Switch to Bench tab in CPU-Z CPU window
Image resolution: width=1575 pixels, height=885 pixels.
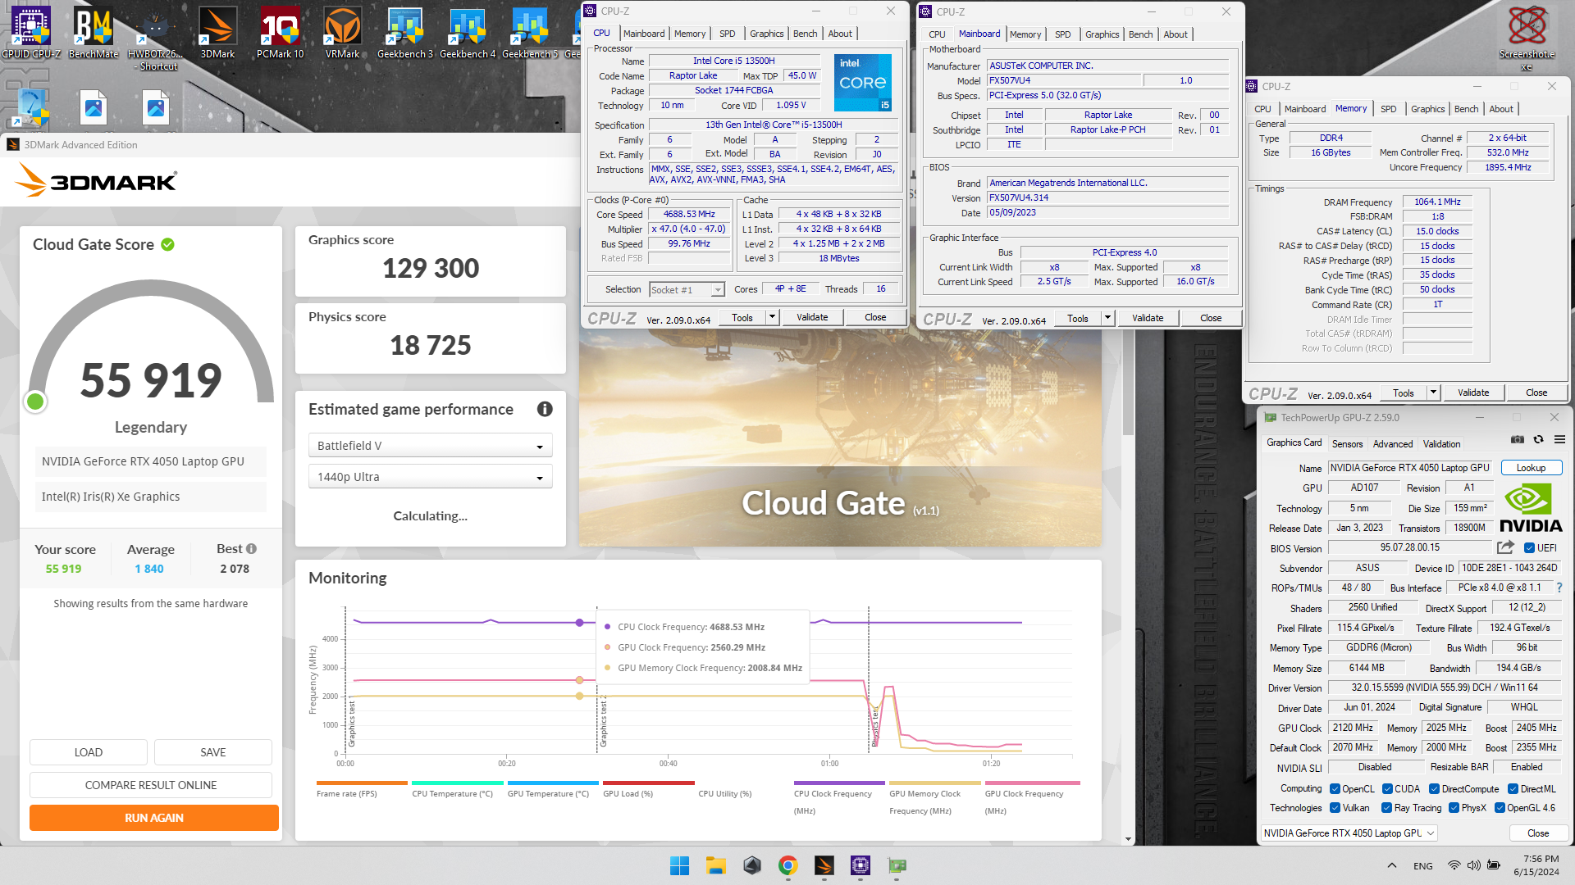(805, 34)
